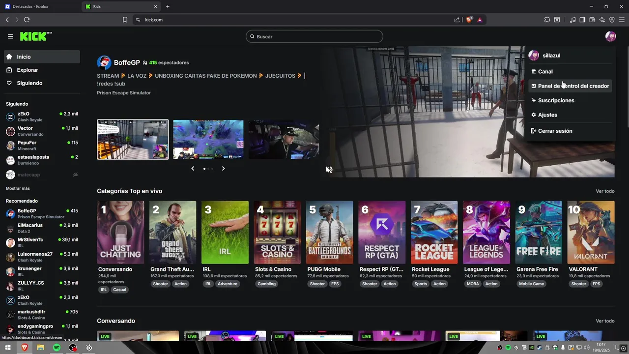The image size is (629, 354).
Task: Open Grand Theft Auto category card
Action: pyautogui.click(x=173, y=233)
